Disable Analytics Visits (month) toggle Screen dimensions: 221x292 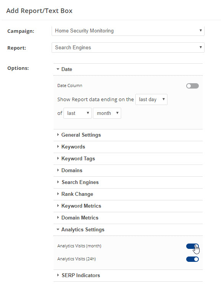click(x=192, y=246)
